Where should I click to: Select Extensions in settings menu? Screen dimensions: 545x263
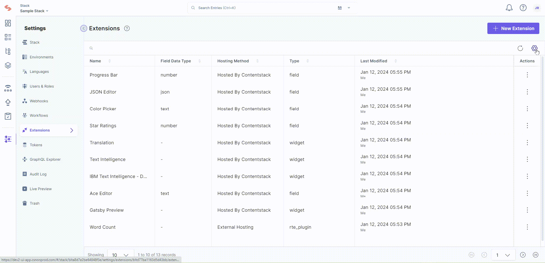(x=49, y=130)
